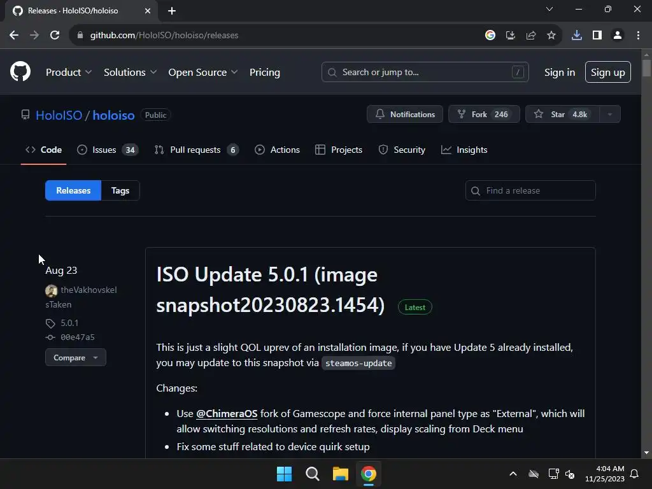Image resolution: width=652 pixels, height=489 pixels.
Task: Switch to the Pull requests tab
Action: [196, 150]
